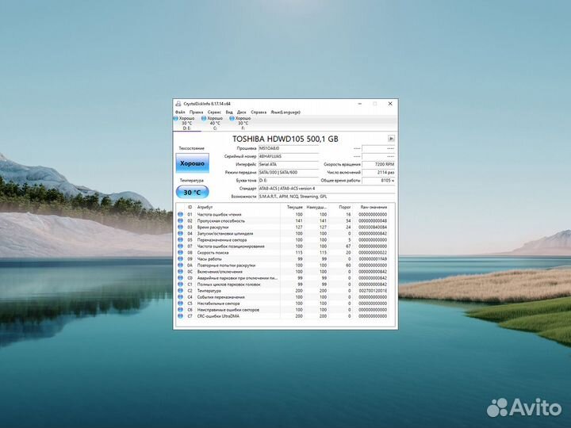The image size is (571, 428).
Task: Click the 30 °C temperature button
Action: [192, 192]
